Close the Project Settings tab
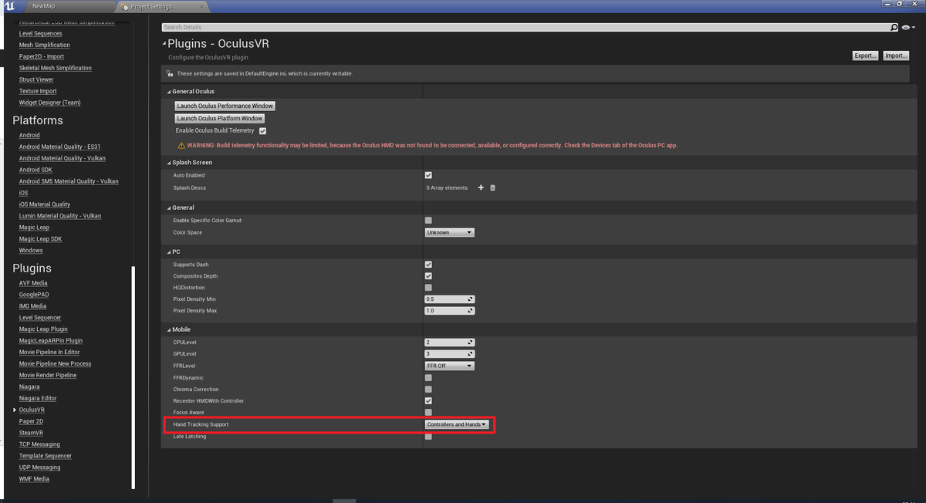926x503 pixels. click(x=200, y=7)
